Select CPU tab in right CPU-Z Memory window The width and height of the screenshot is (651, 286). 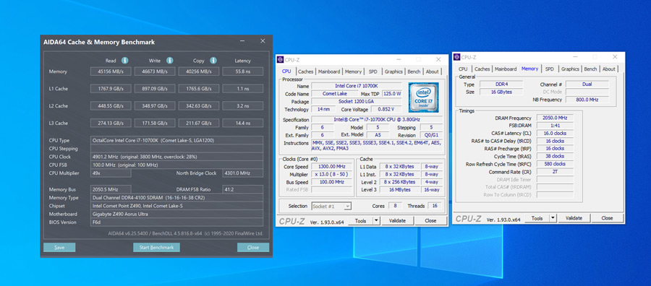point(463,69)
